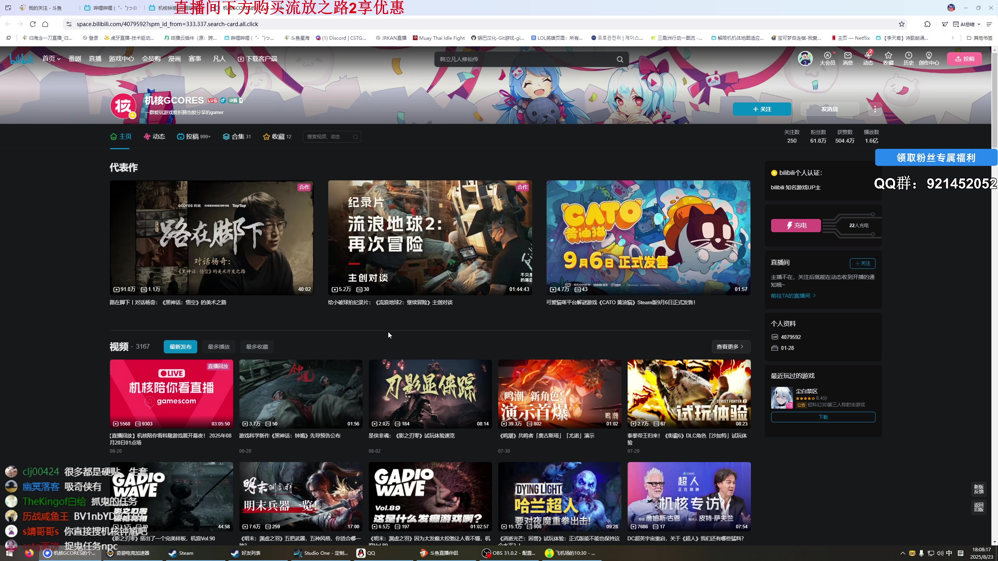Open Windows Start menu
Viewport: 998px width, 561px height.
[9, 553]
